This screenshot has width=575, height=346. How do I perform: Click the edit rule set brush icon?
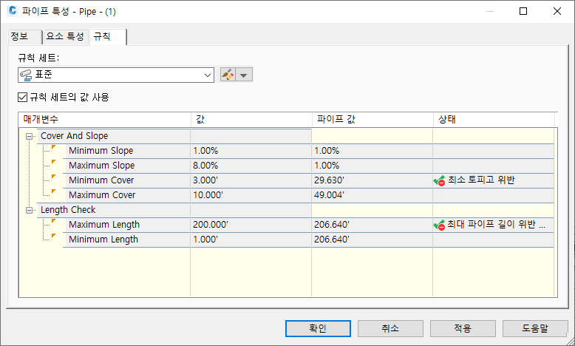click(228, 75)
